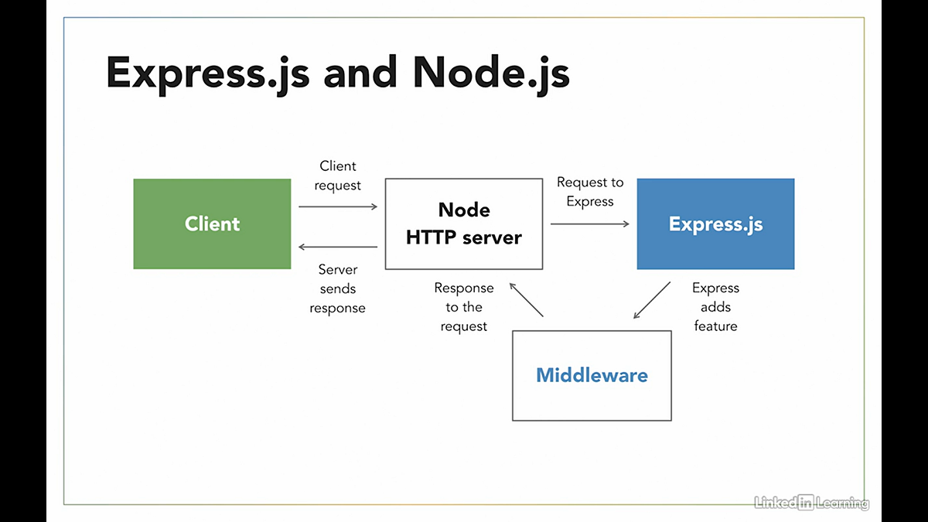Click the 'Server sends response' label

point(338,288)
